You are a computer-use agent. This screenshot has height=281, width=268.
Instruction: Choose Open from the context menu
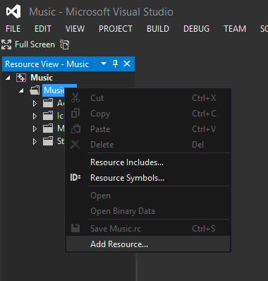click(148, 196)
